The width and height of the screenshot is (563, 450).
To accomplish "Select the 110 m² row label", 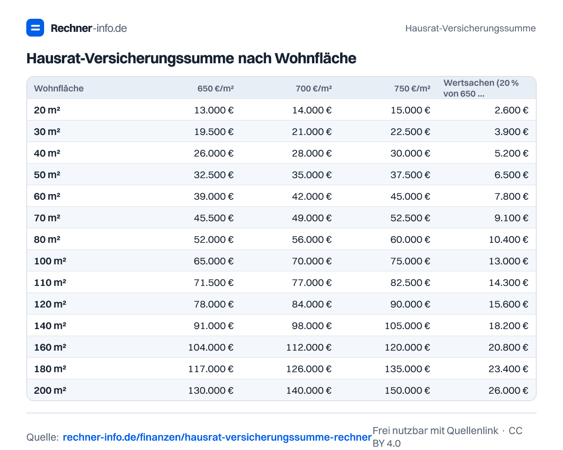I will (x=50, y=283).
